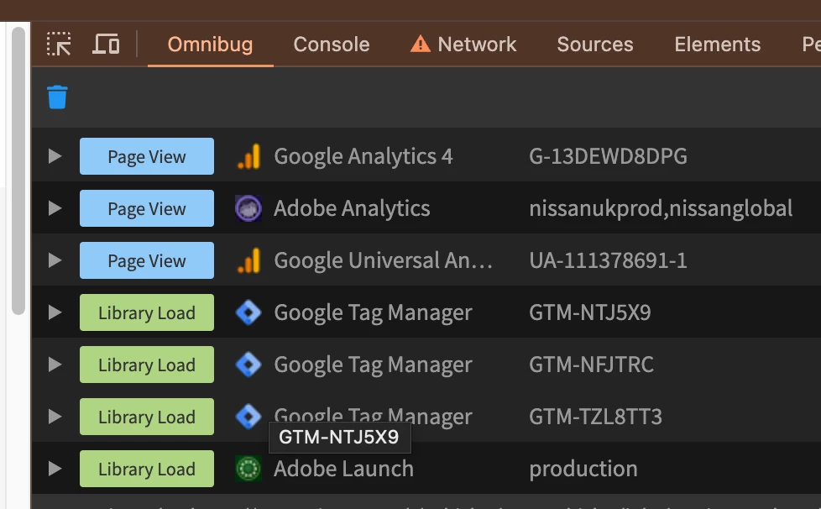The height and width of the screenshot is (509, 821).
Task: Expand the Google Universal Analytics row
Action: tap(55, 260)
